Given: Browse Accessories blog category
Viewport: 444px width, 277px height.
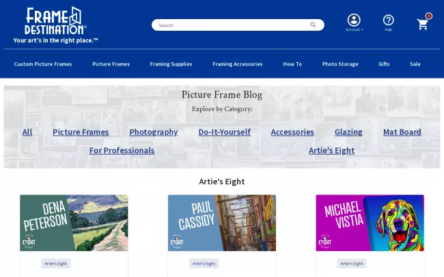Looking at the screenshot, I should (x=292, y=132).
